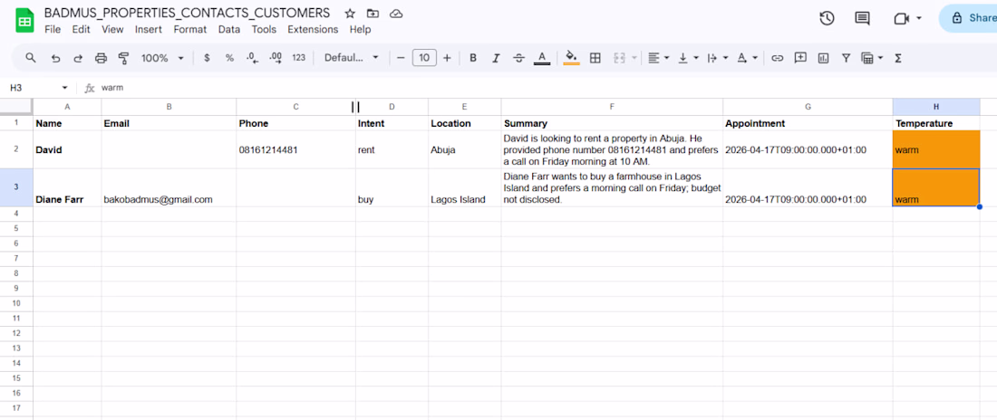Screen dimensions: 997x420
Task: Click the spreadsheet title BADMUS_PROPERTIES_CONTACTS_CUSTOMERS
Action: tap(187, 13)
